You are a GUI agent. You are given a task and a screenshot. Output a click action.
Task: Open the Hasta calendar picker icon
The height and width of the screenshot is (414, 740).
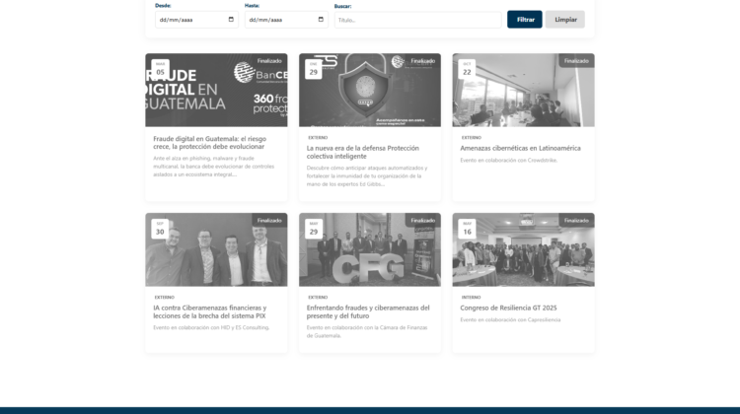(321, 20)
